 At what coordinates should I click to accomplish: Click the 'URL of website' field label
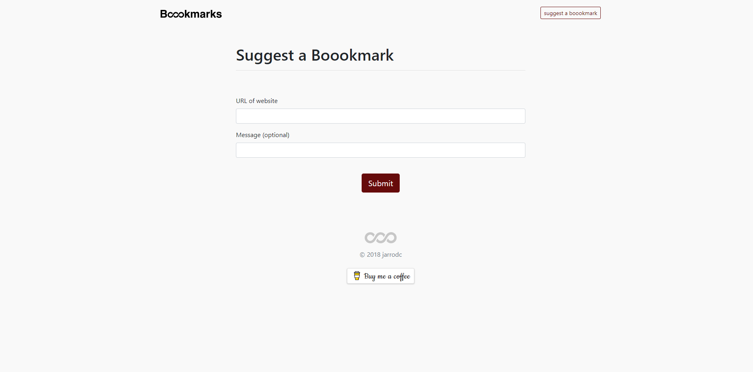(x=257, y=101)
